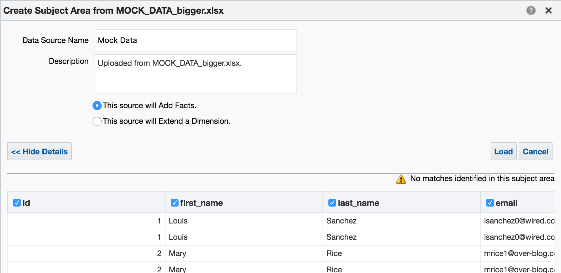Click into the Description text area
Screen dimensions: 561x273
point(195,74)
